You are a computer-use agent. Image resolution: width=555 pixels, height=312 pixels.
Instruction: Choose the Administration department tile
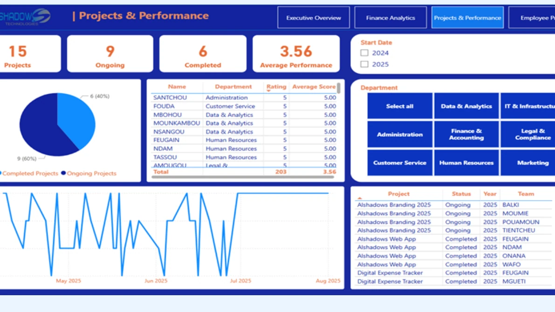(x=400, y=134)
